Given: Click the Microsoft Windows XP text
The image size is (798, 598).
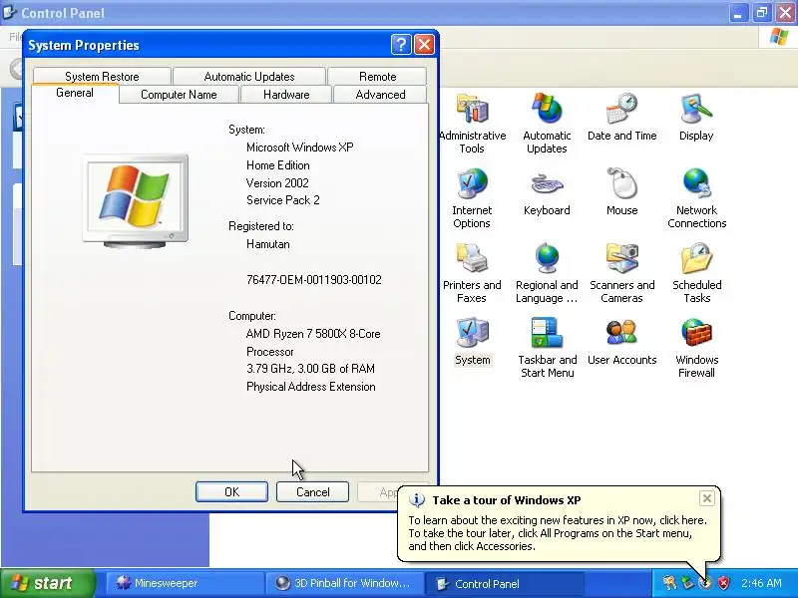Looking at the screenshot, I should (x=300, y=148).
